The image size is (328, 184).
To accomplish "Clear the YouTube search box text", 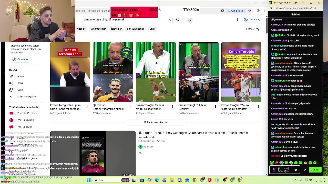I will [170, 20].
